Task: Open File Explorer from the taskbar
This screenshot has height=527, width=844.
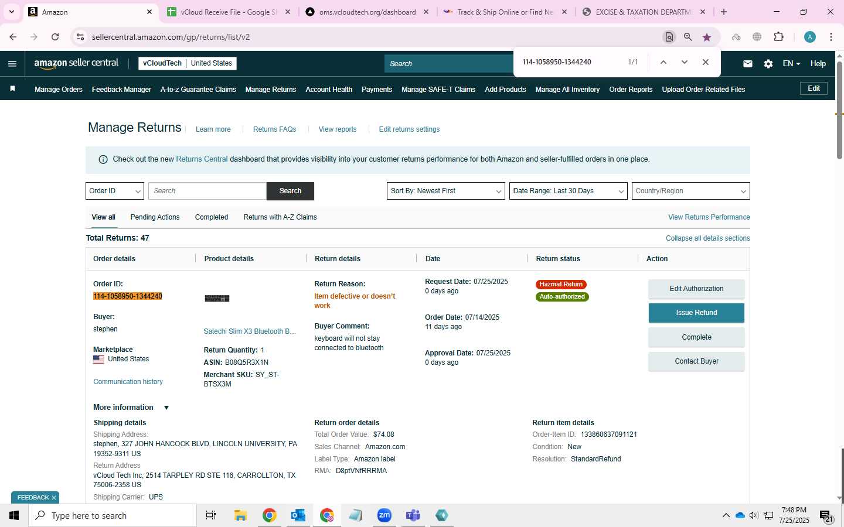Action: [240, 515]
